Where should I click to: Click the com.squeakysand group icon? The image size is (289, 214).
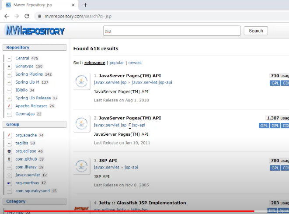(x=9, y=191)
